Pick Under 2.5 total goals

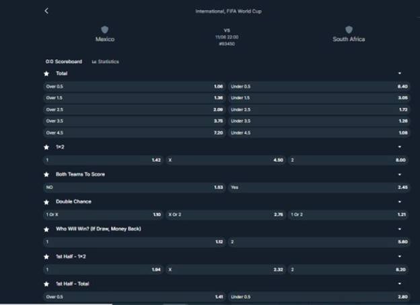pyautogui.click(x=319, y=110)
